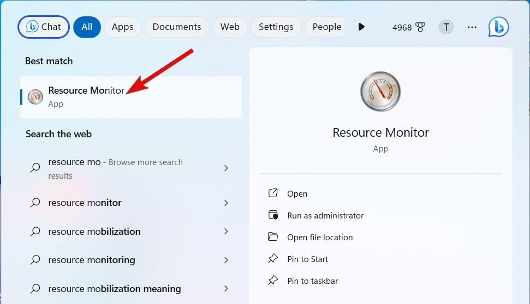
Task: Select the Settings filter tab
Action: (276, 27)
